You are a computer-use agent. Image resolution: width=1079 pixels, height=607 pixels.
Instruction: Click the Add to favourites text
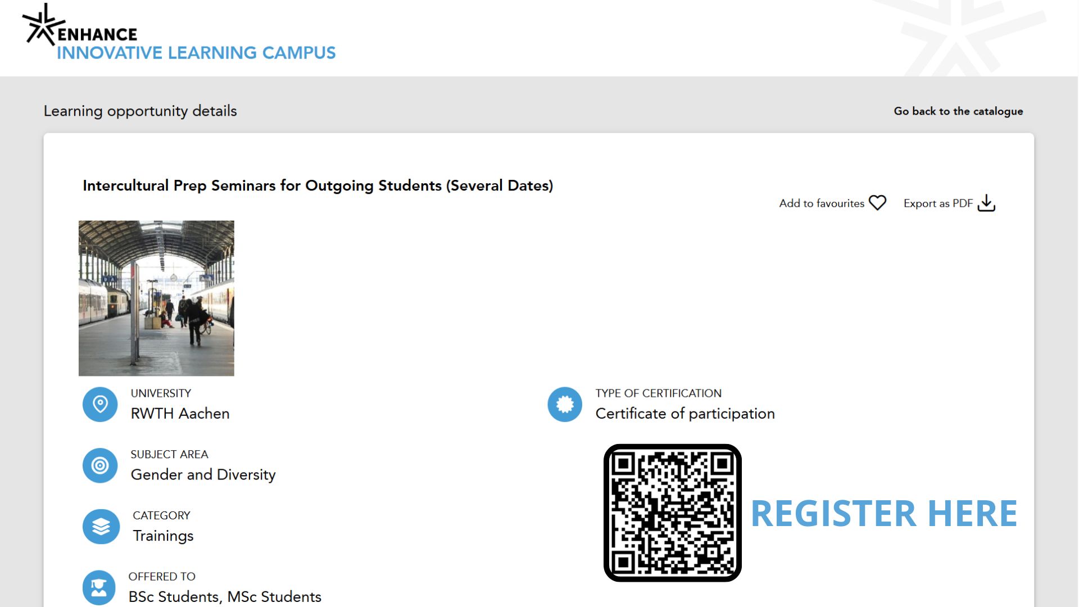[x=821, y=203]
